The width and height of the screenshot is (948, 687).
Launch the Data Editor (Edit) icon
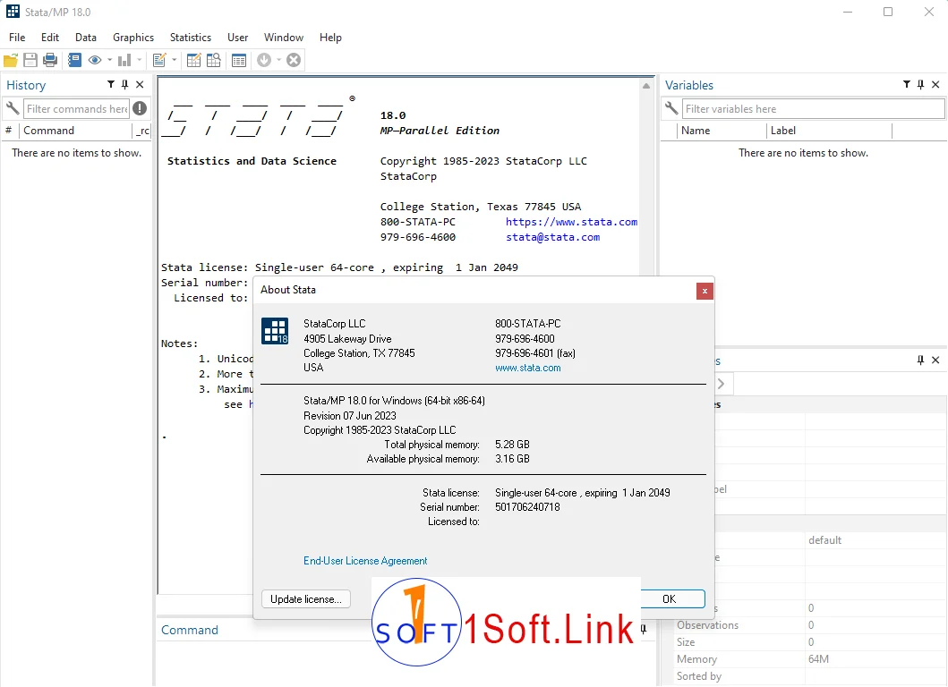click(193, 60)
